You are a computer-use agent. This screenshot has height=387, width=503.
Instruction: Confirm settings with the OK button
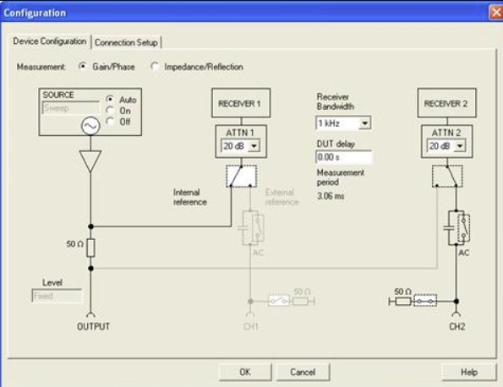pos(245,372)
